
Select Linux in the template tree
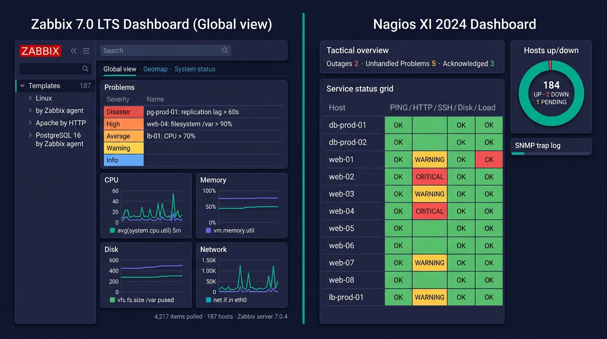tap(44, 98)
